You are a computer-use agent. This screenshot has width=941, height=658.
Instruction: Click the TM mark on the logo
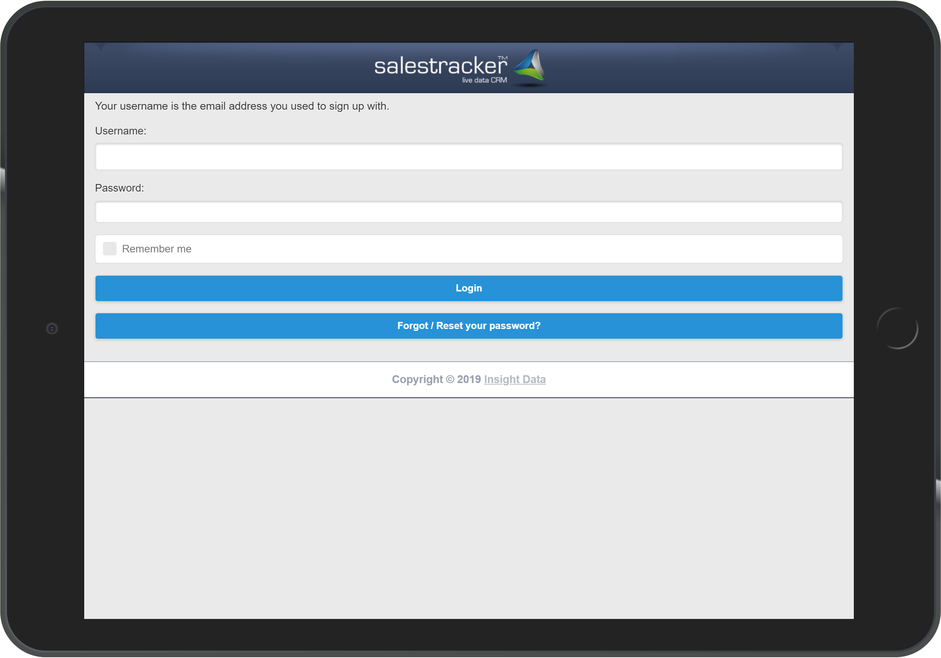(503, 57)
